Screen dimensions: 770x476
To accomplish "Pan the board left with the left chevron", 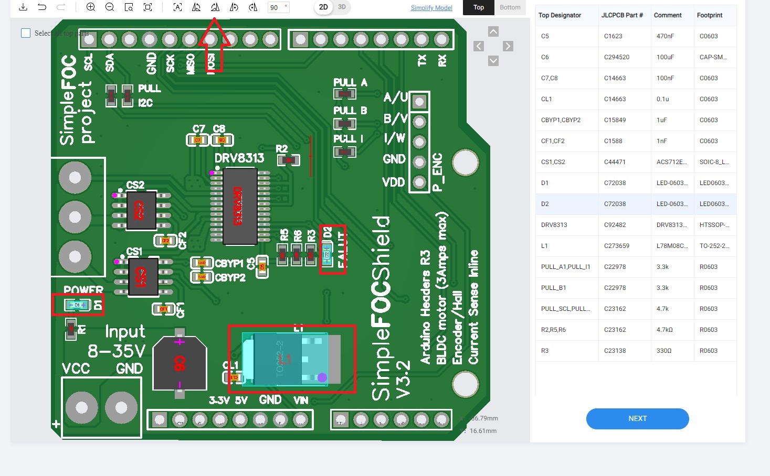I will pyautogui.click(x=479, y=46).
